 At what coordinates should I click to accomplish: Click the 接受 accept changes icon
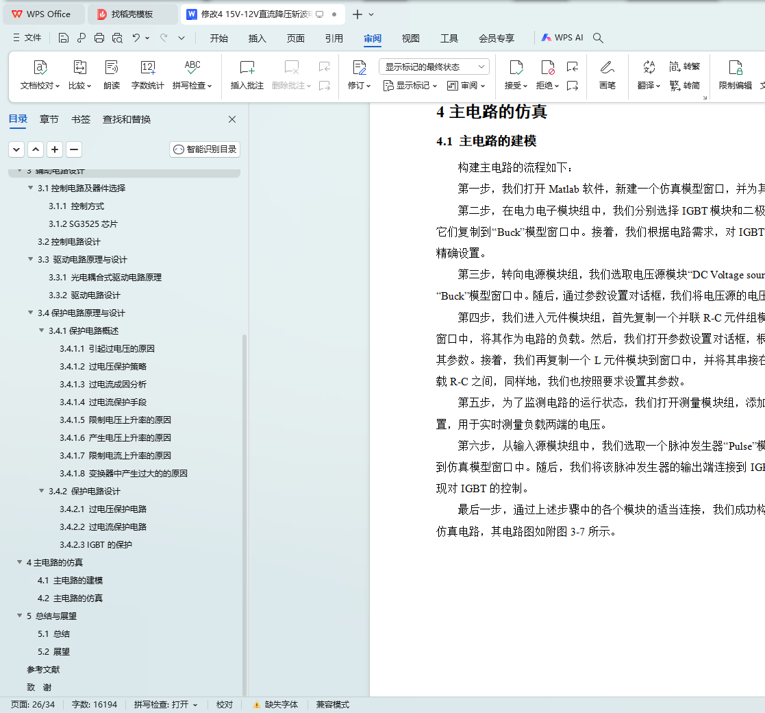pyautogui.click(x=516, y=67)
